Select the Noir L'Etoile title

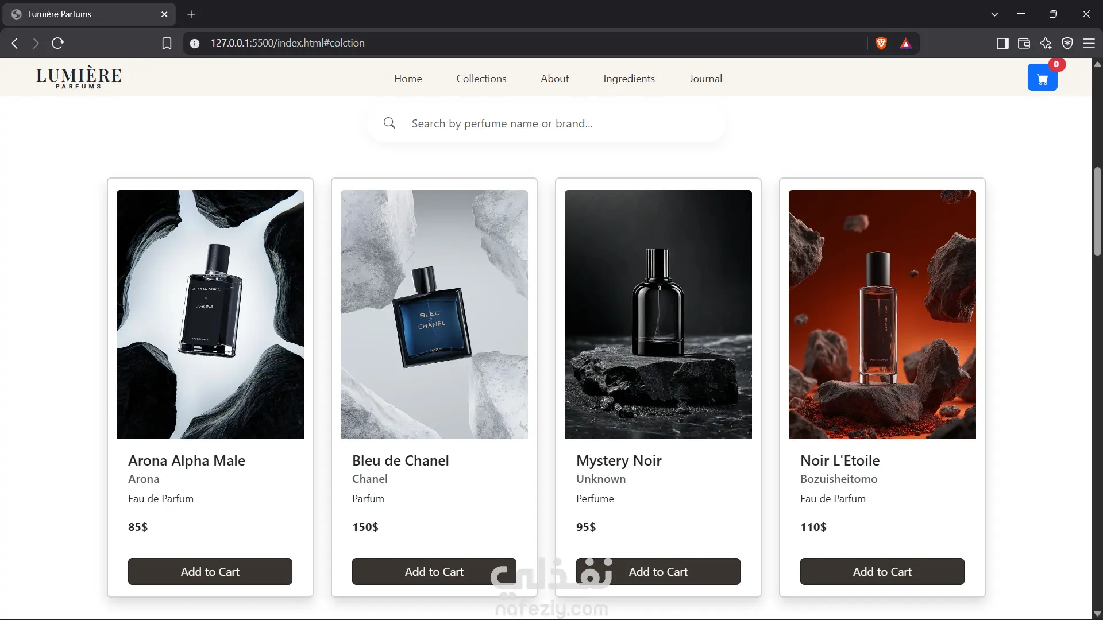(840, 460)
